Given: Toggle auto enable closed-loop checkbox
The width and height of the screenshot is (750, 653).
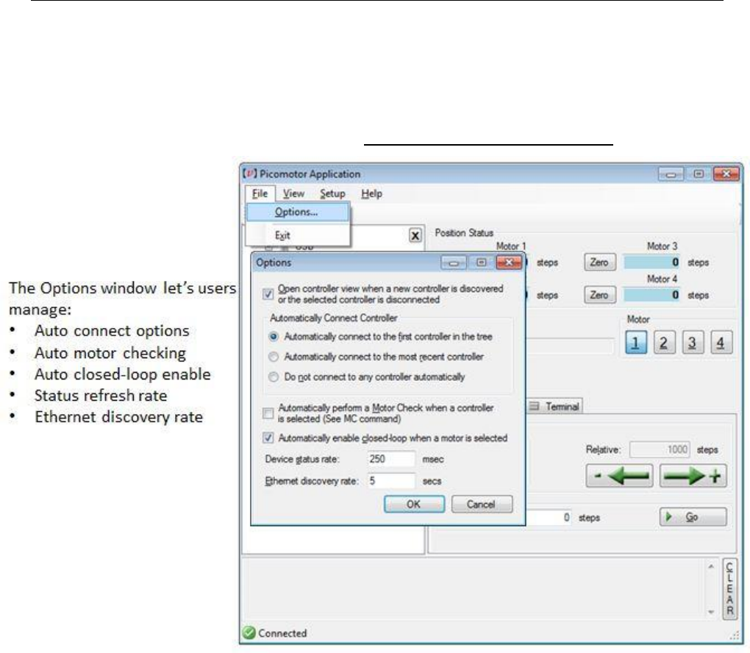Looking at the screenshot, I should pyautogui.click(x=268, y=438).
